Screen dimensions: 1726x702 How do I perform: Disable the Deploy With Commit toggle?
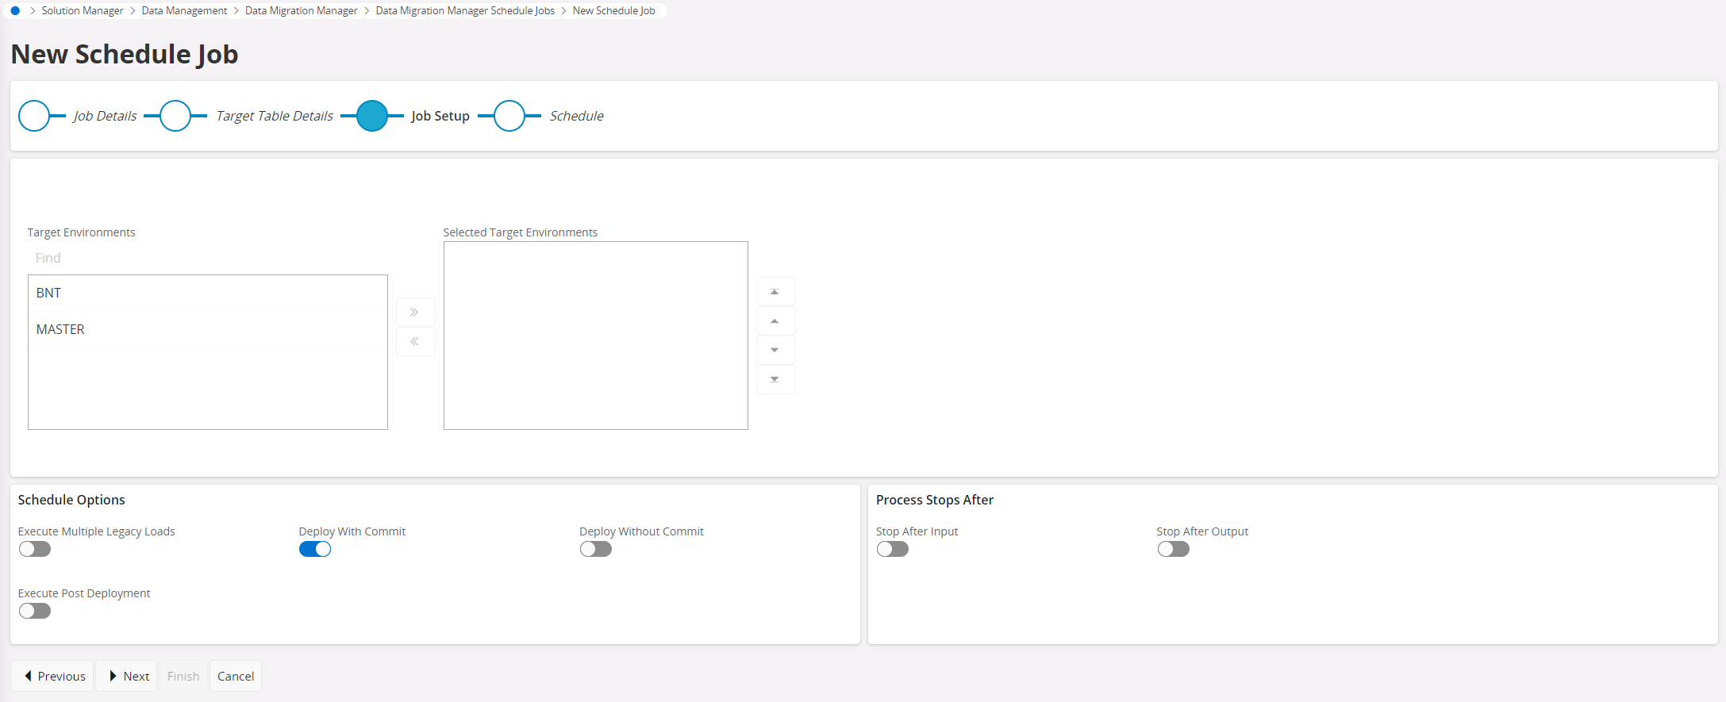[x=315, y=549]
